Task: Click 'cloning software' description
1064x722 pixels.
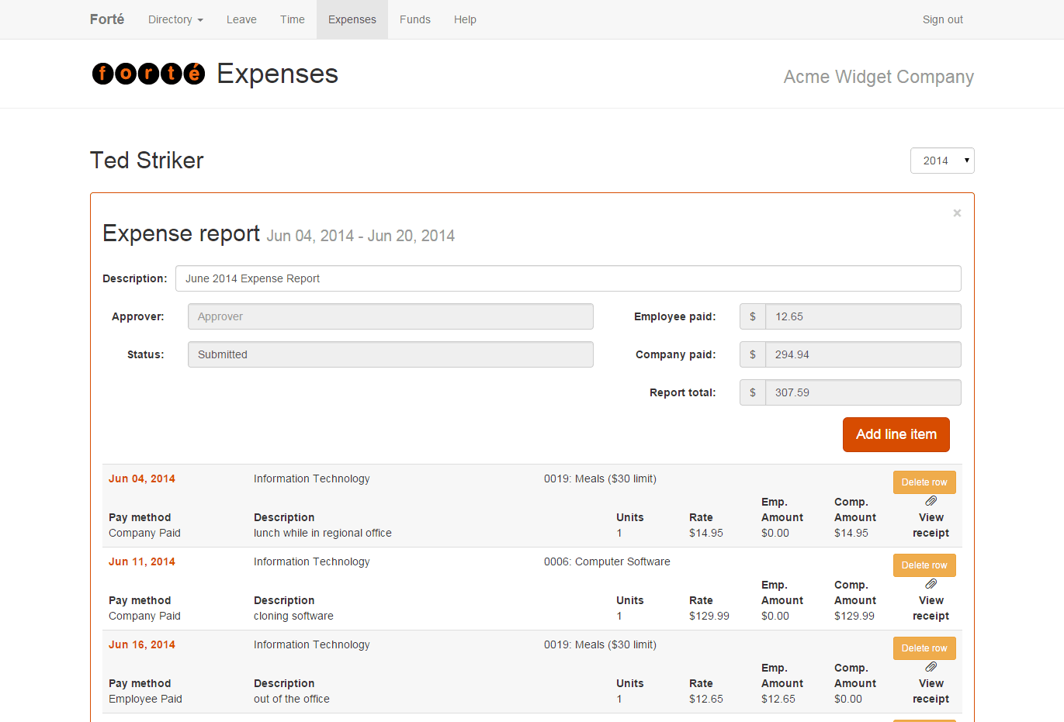Action: point(293,616)
